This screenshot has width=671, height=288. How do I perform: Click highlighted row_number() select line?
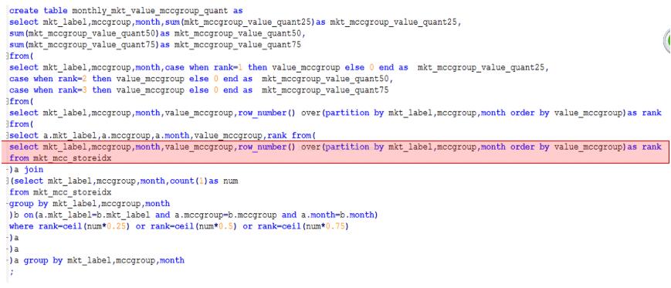click(335, 147)
